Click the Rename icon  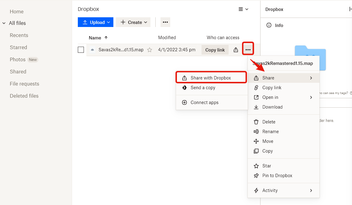(256, 132)
